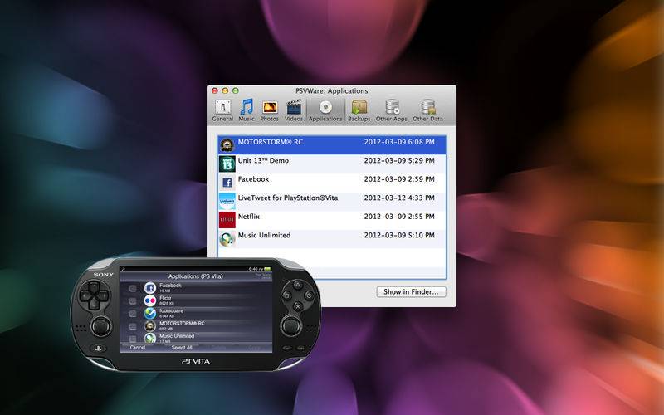Viewport: 664px width, 415px height.
Task: Click date 2012-03-12 4:33 PM
Action: tap(399, 198)
